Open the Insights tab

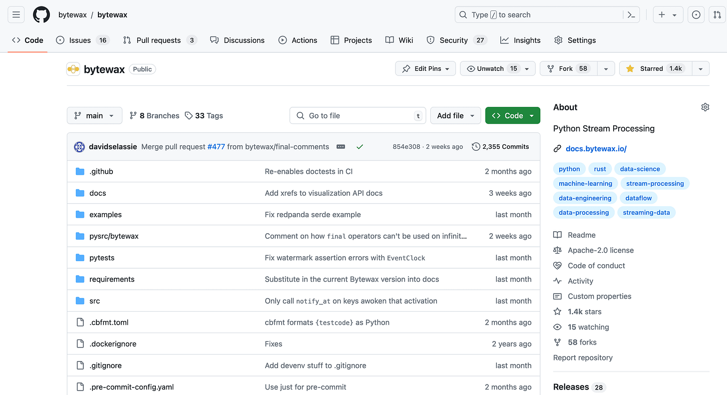point(520,40)
